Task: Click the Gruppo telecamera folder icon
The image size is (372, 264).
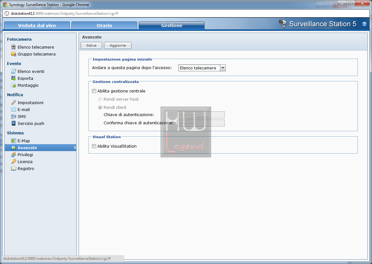Action: point(14,54)
